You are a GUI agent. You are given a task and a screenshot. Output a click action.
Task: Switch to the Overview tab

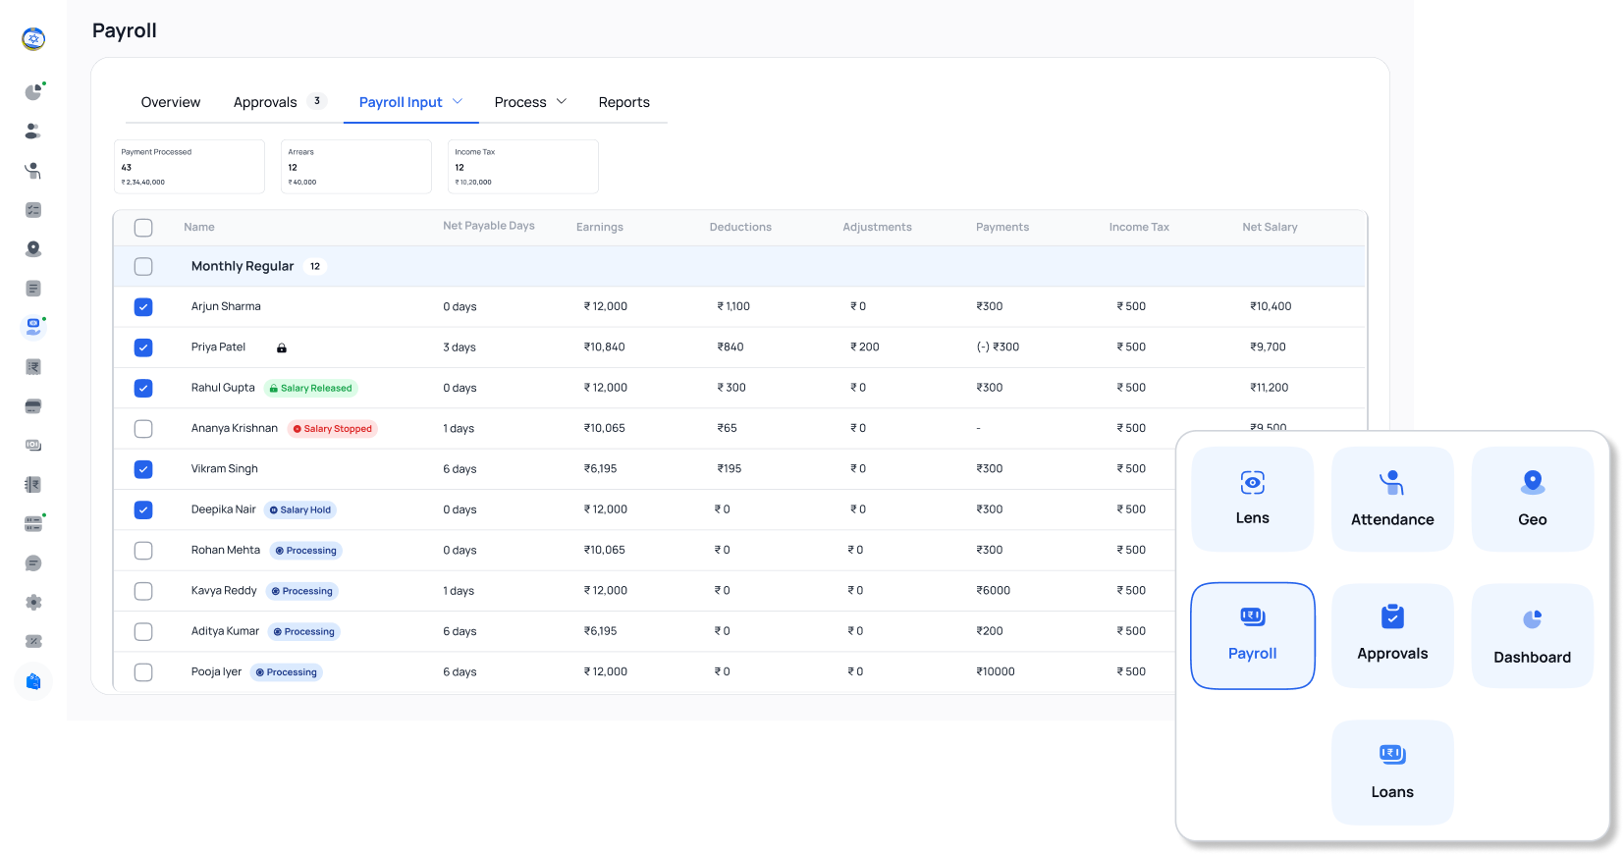coord(171,102)
